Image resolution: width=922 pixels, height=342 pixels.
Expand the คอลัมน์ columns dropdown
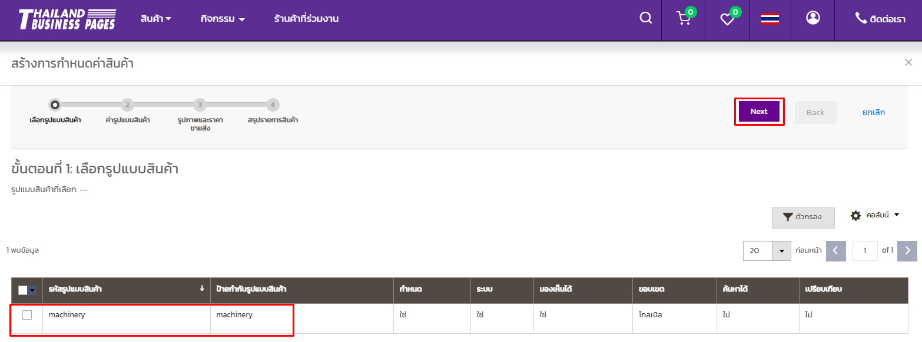875,215
